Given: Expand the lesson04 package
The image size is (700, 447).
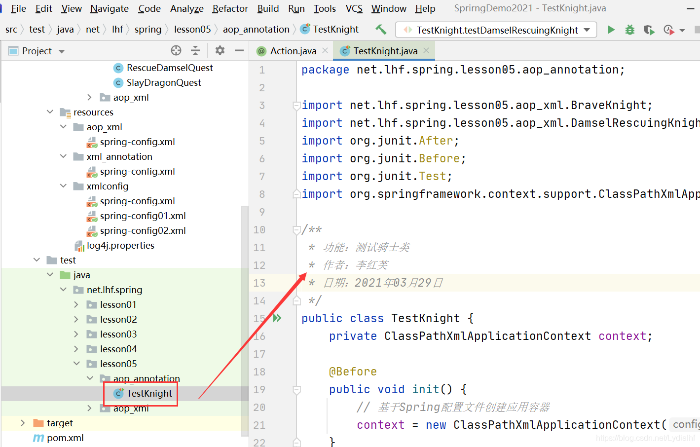Looking at the screenshot, I should (x=76, y=349).
